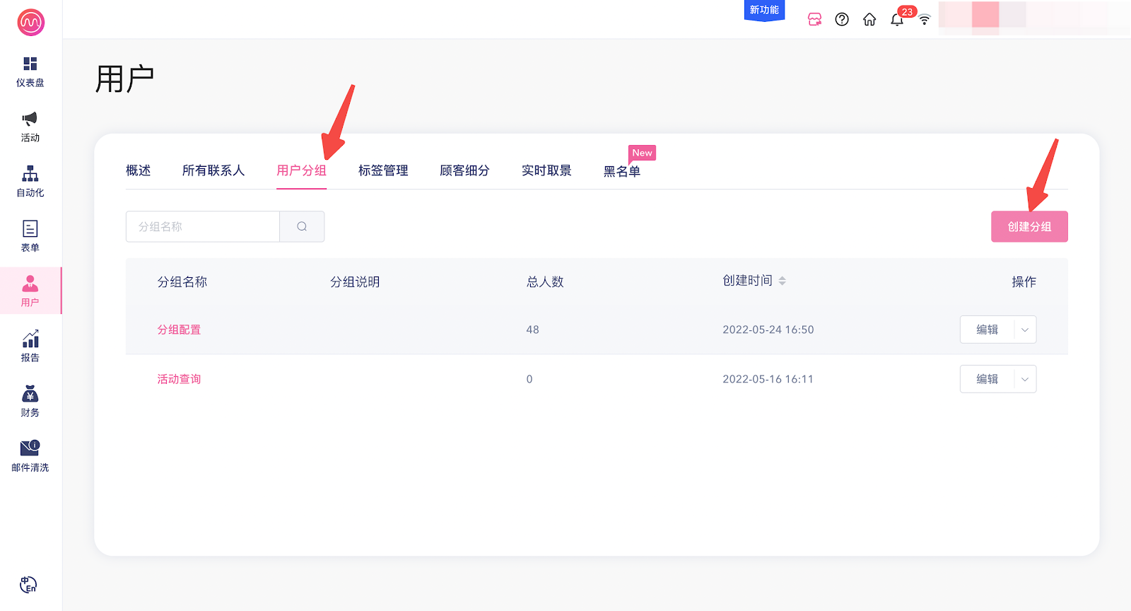Sort by 创建时间 column arrows
The image size is (1131, 611).
click(x=782, y=281)
